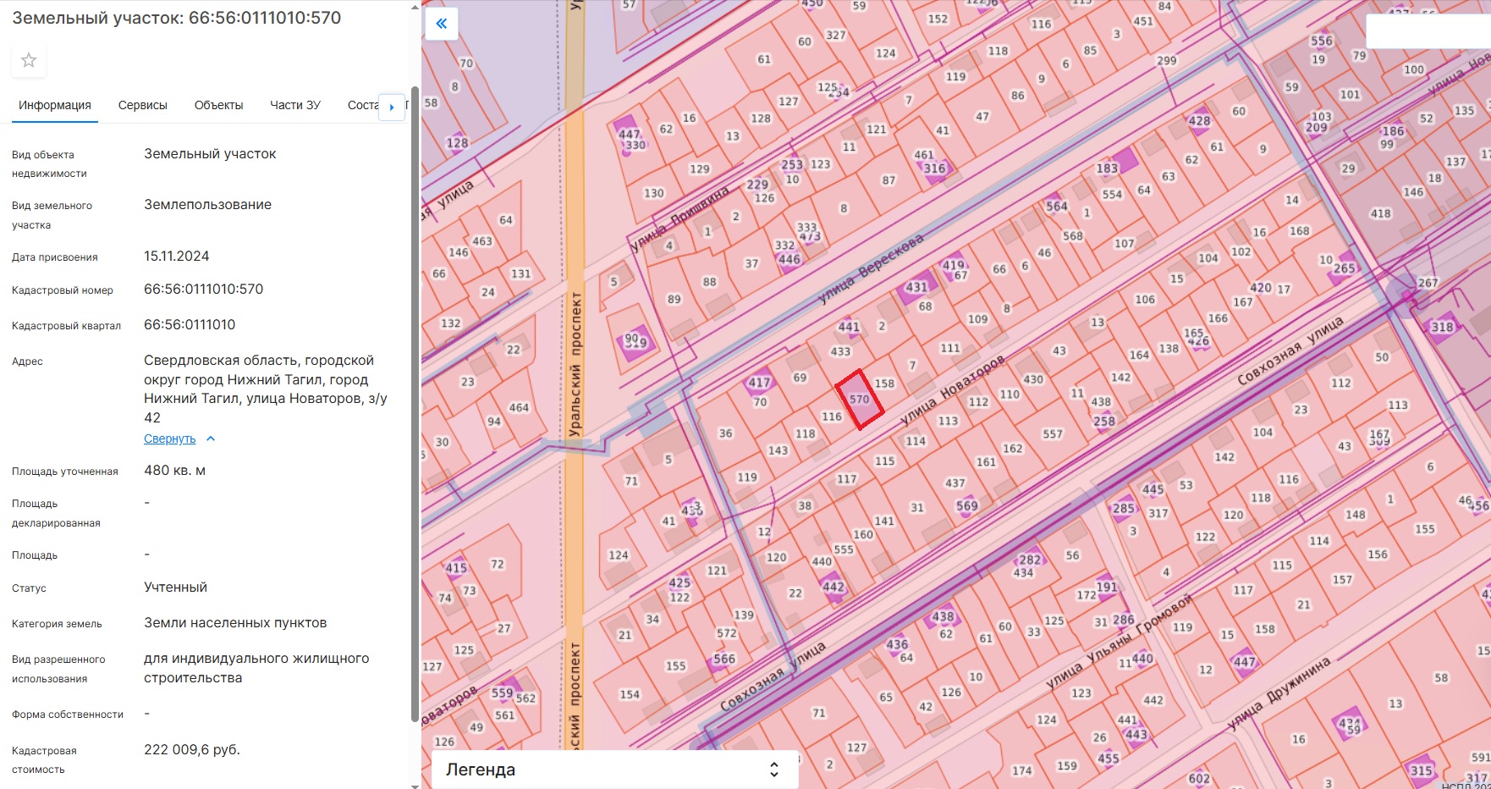Click the purple marker for parcel 318
This screenshot has width=1491, height=789.
pos(1442,327)
